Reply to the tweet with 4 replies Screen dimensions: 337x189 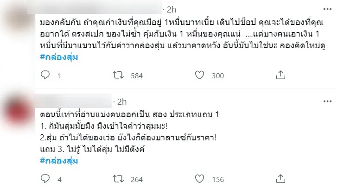[x=45, y=179]
